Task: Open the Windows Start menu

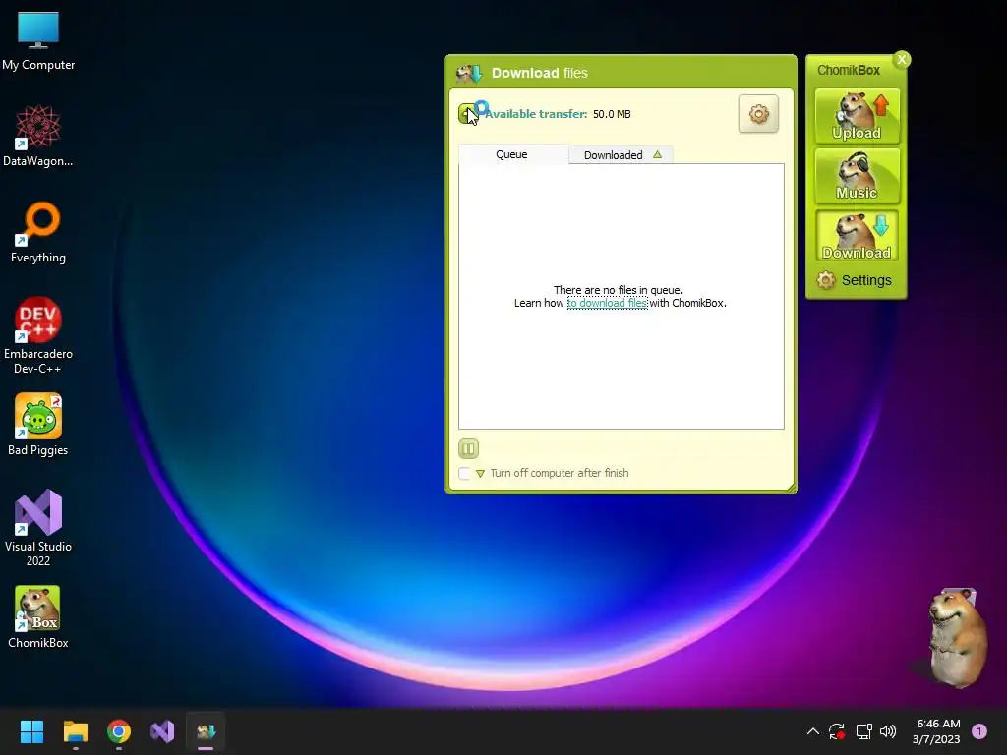Action: tap(31, 731)
